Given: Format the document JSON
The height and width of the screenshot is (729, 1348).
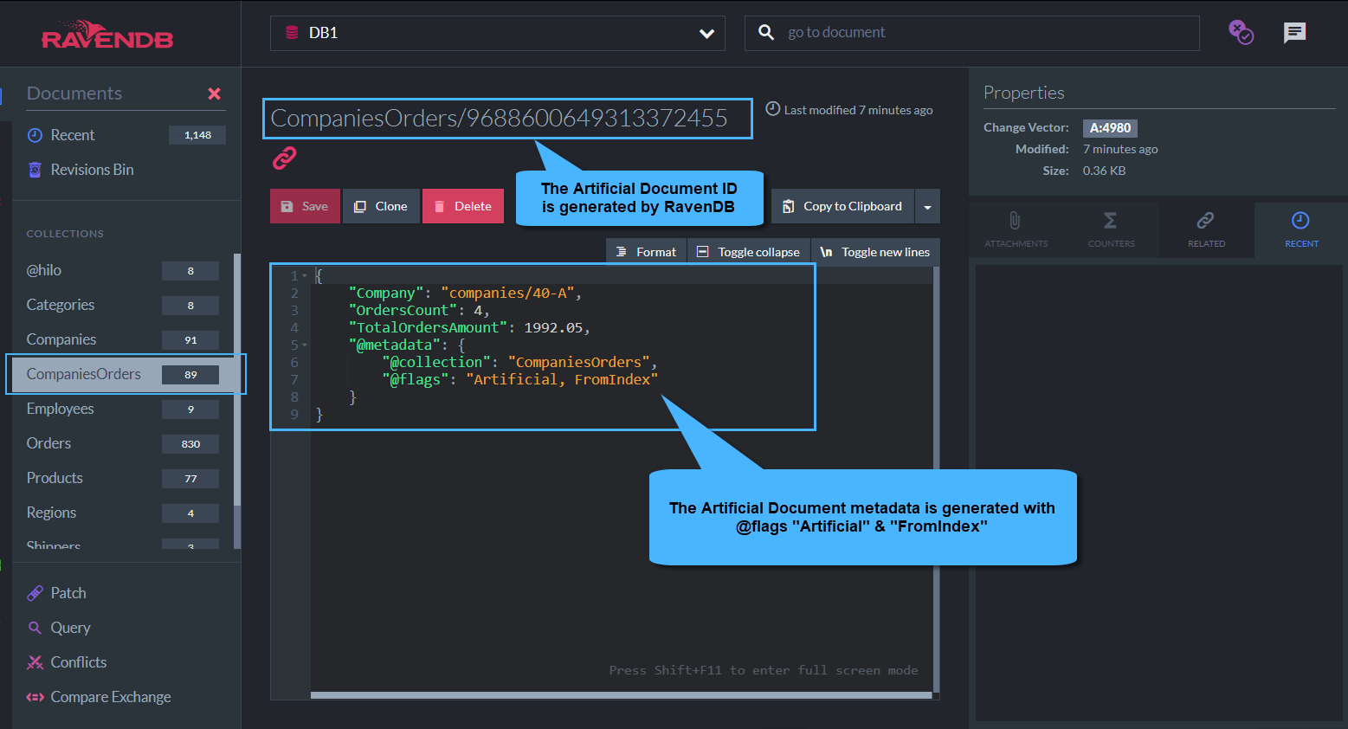Looking at the screenshot, I should coord(646,252).
